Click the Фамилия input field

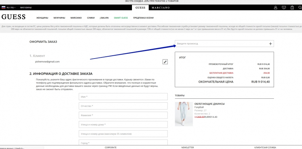[x=123, y=115]
